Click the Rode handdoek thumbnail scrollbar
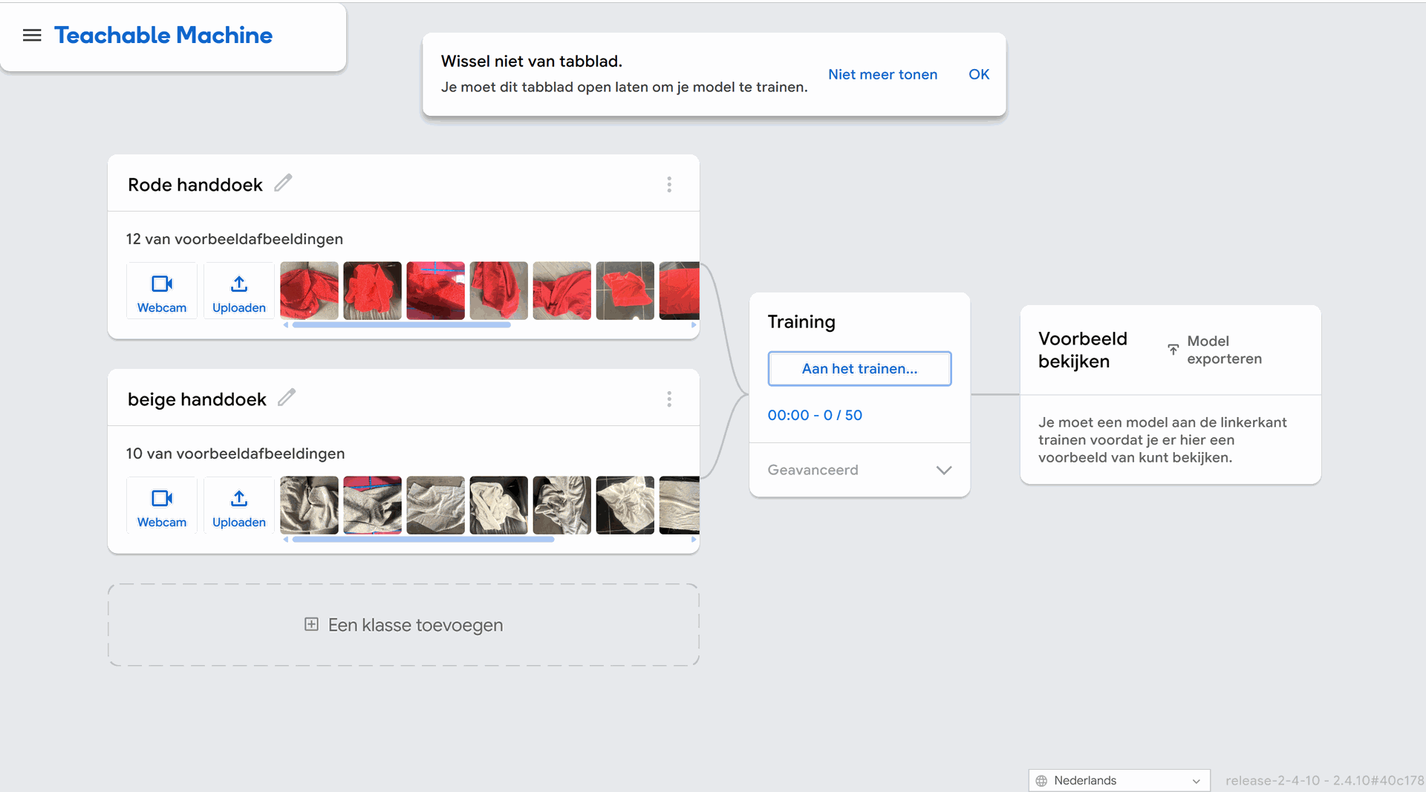 (x=401, y=325)
